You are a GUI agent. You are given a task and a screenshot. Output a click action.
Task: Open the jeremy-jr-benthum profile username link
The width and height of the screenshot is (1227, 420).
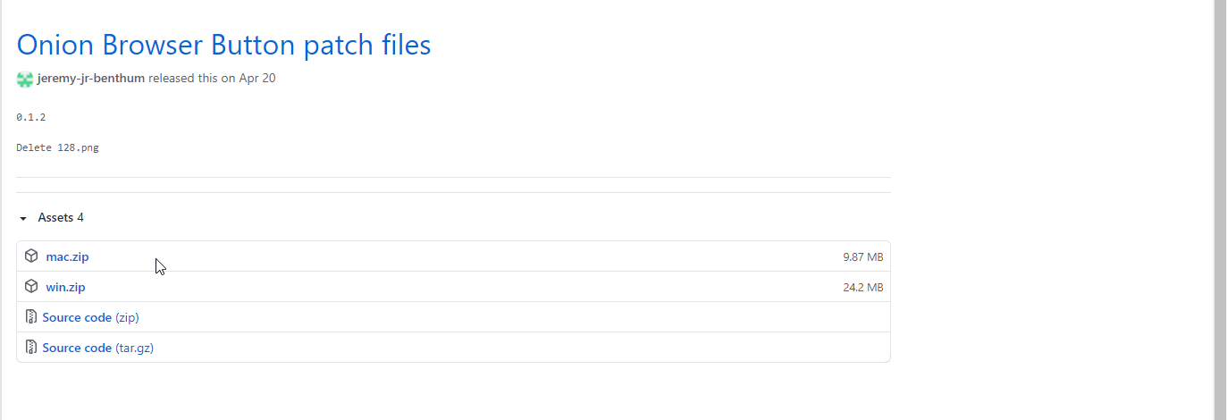pos(91,79)
